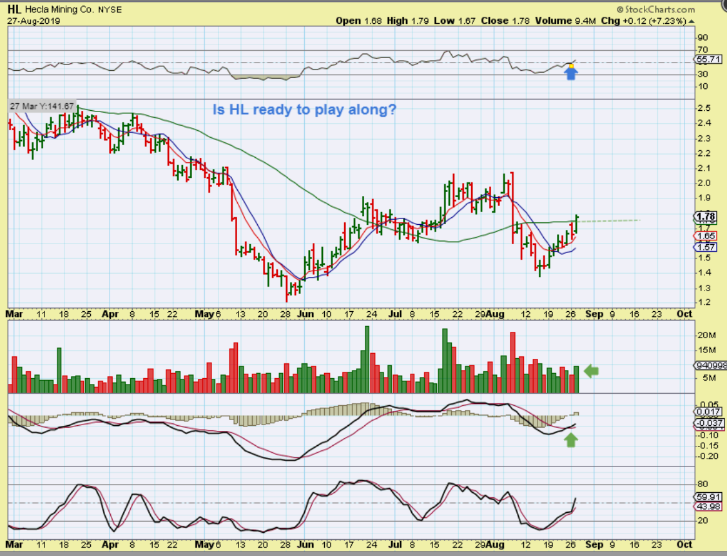Click Jul on the stochastic panel date axis

pos(395,544)
